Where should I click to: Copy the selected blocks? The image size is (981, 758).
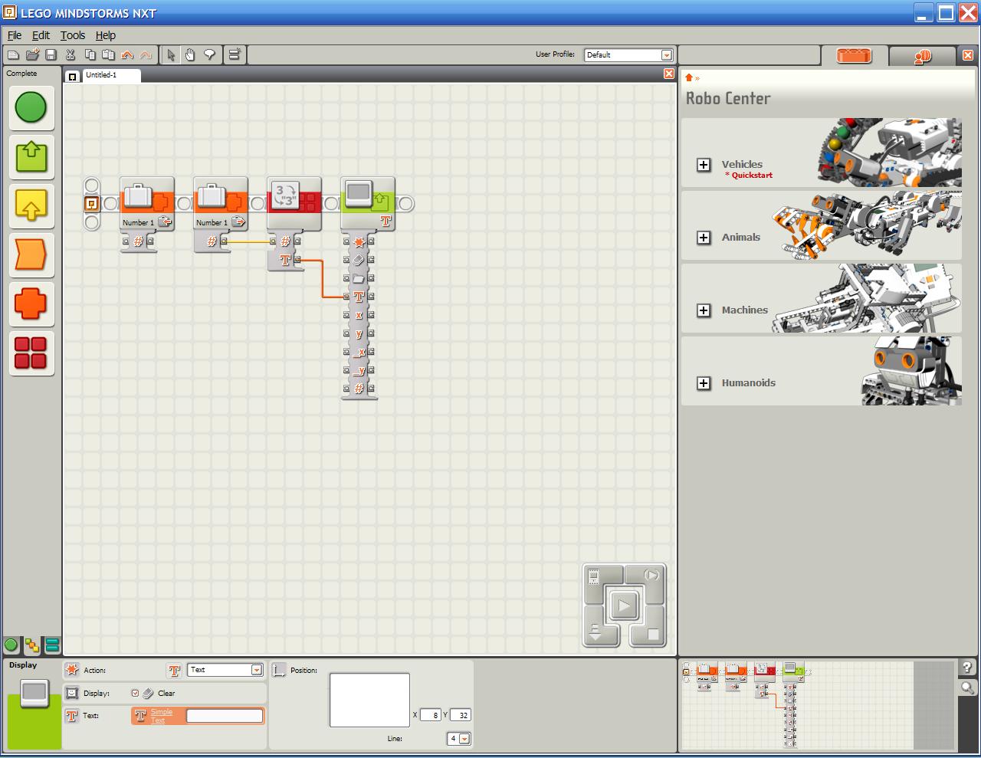click(90, 54)
